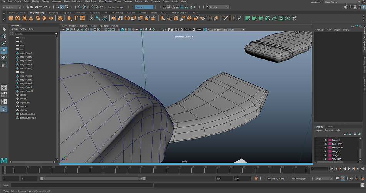Open the Sign In dropdown

(x=218, y=7)
